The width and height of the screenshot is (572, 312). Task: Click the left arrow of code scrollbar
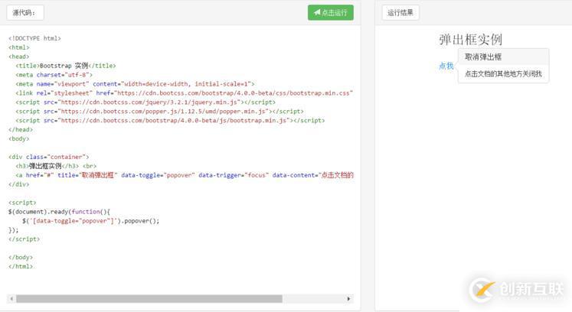coord(11,299)
